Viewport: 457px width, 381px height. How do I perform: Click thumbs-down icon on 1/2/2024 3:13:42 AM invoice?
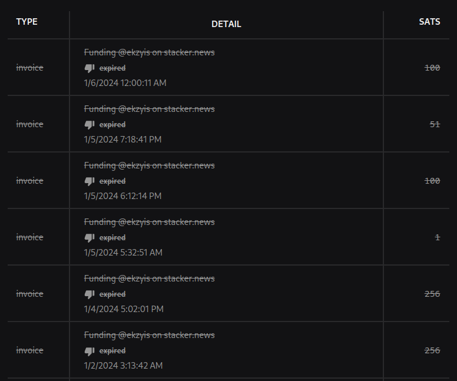(90, 350)
